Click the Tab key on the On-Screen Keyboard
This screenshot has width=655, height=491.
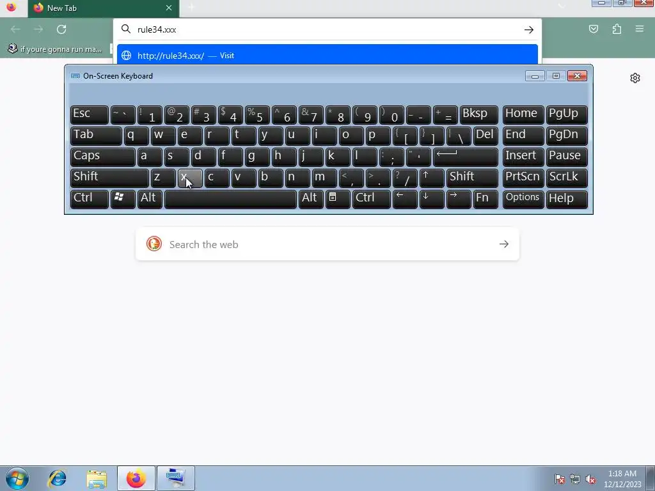point(96,136)
